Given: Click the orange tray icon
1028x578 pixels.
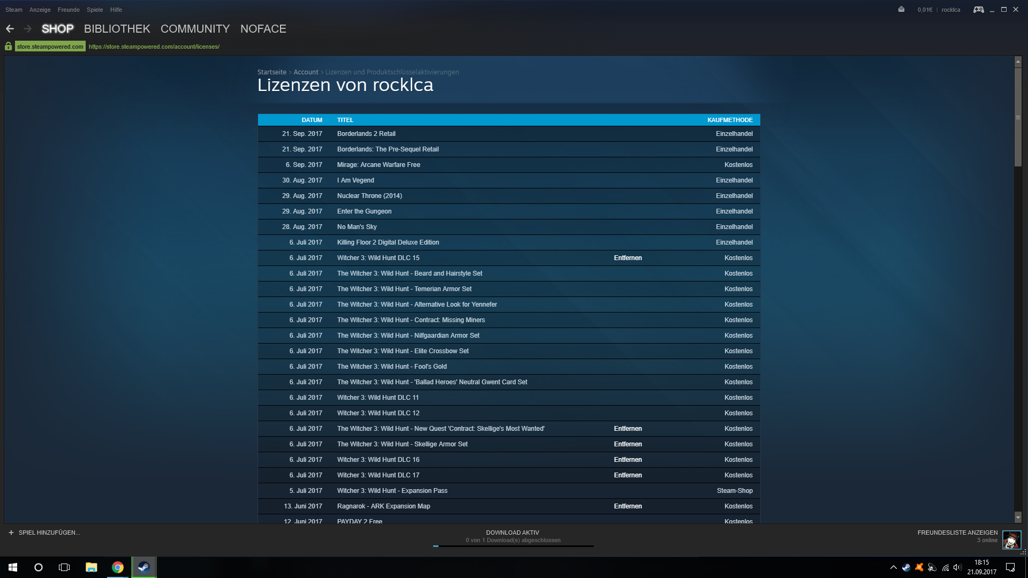Looking at the screenshot, I should 919,567.
